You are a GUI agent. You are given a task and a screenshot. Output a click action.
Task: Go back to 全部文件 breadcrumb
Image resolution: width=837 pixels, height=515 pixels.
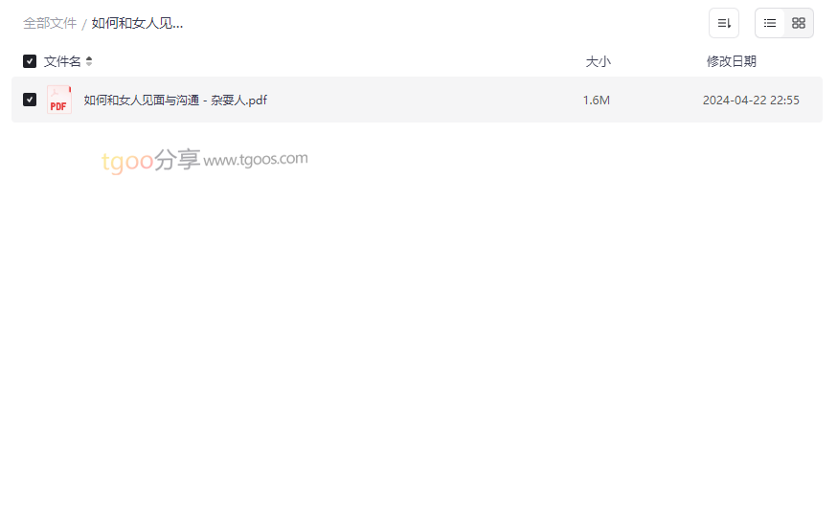tap(50, 24)
